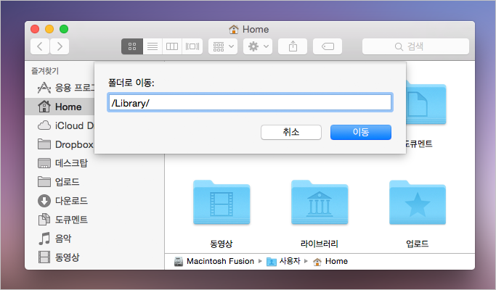Image resolution: width=496 pixels, height=290 pixels.
Task: Select the 동영상 movies folder icon
Action: (x=221, y=202)
